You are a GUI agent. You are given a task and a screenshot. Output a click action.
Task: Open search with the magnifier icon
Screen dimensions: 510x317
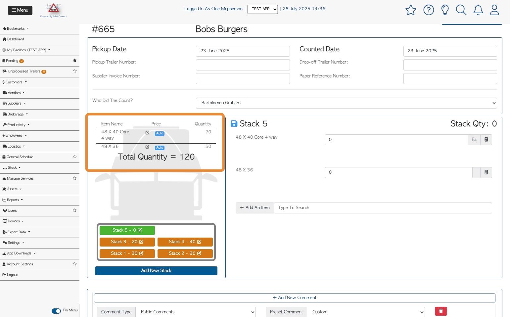pos(461,10)
